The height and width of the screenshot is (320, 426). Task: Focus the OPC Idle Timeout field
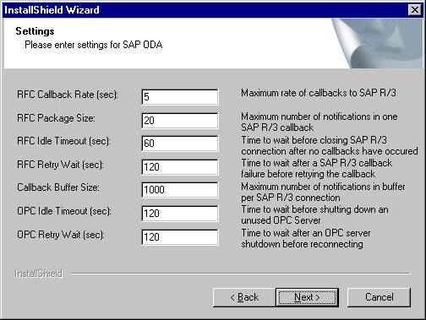[x=180, y=214]
